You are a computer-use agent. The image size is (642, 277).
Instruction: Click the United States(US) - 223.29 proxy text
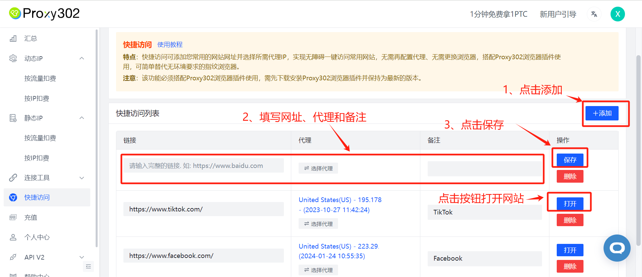[339, 251]
